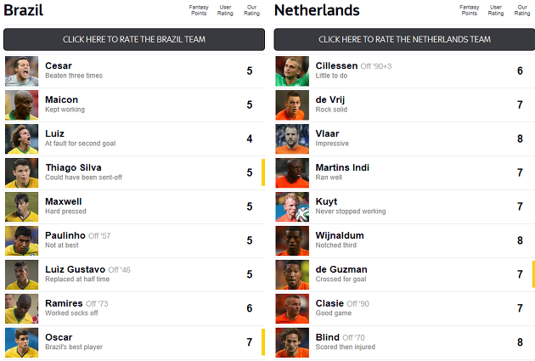The image size is (535, 361).
Task: Click Netherlands' User Rating column header
Action: coord(496,10)
